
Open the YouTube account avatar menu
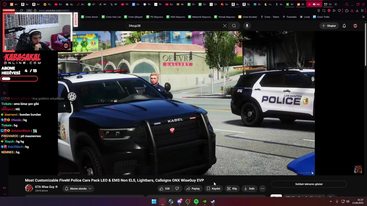(x=355, y=26)
